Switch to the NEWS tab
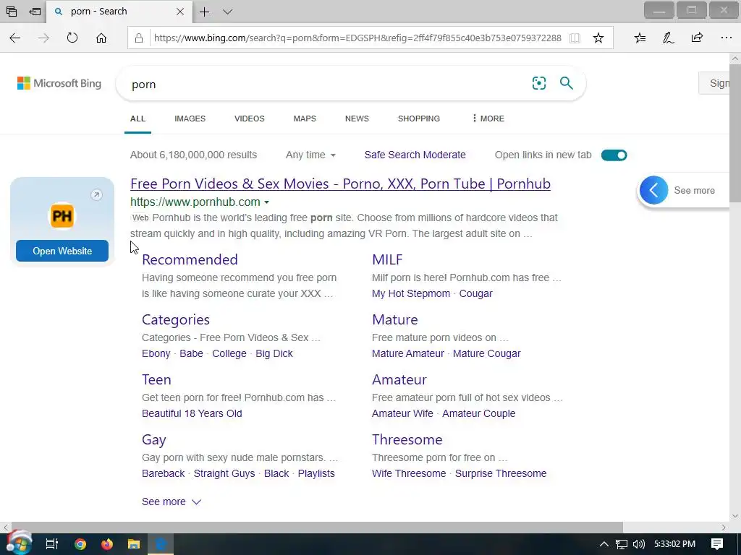The height and width of the screenshot is (555, 741). tap(357, 119)
